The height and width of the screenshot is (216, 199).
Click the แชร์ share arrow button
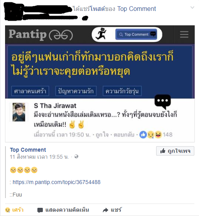coord(112,210)
